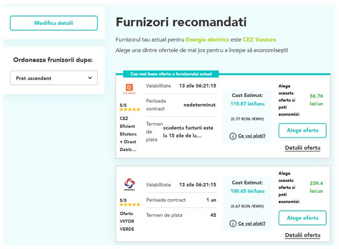Click the CEZ Group logo

pos(130,88)
